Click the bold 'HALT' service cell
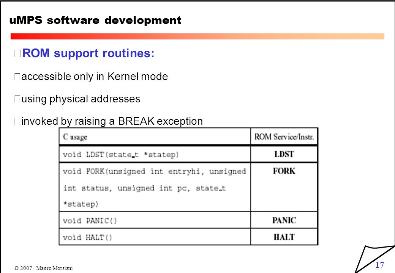Screen dimensions: 395x273 coord(284,237)
